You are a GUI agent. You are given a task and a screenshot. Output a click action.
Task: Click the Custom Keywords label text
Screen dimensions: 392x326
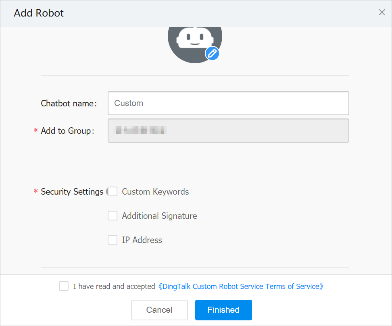click(155, 192)
